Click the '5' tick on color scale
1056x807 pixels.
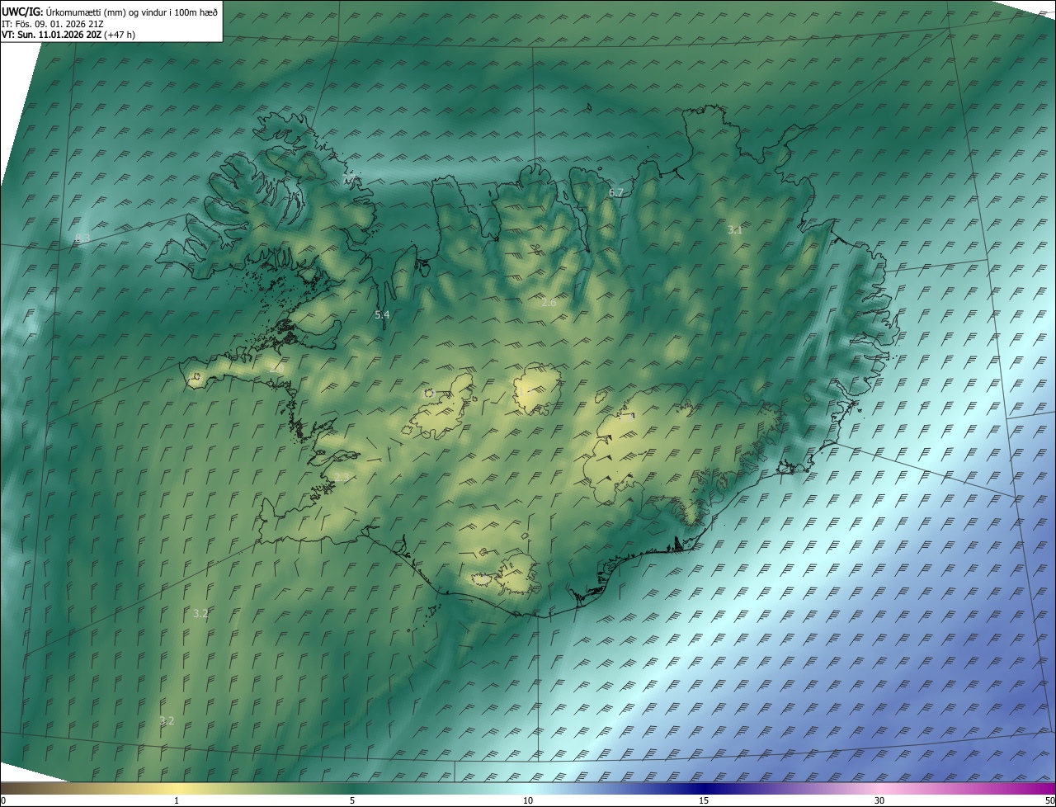352,800
